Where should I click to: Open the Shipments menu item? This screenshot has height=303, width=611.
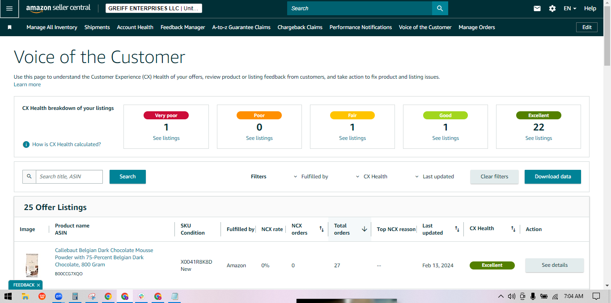pos(97,27)
